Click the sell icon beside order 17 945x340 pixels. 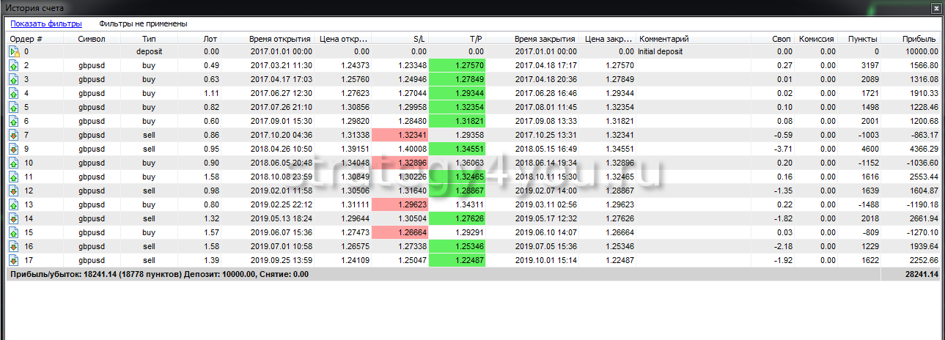click(13, 261)
